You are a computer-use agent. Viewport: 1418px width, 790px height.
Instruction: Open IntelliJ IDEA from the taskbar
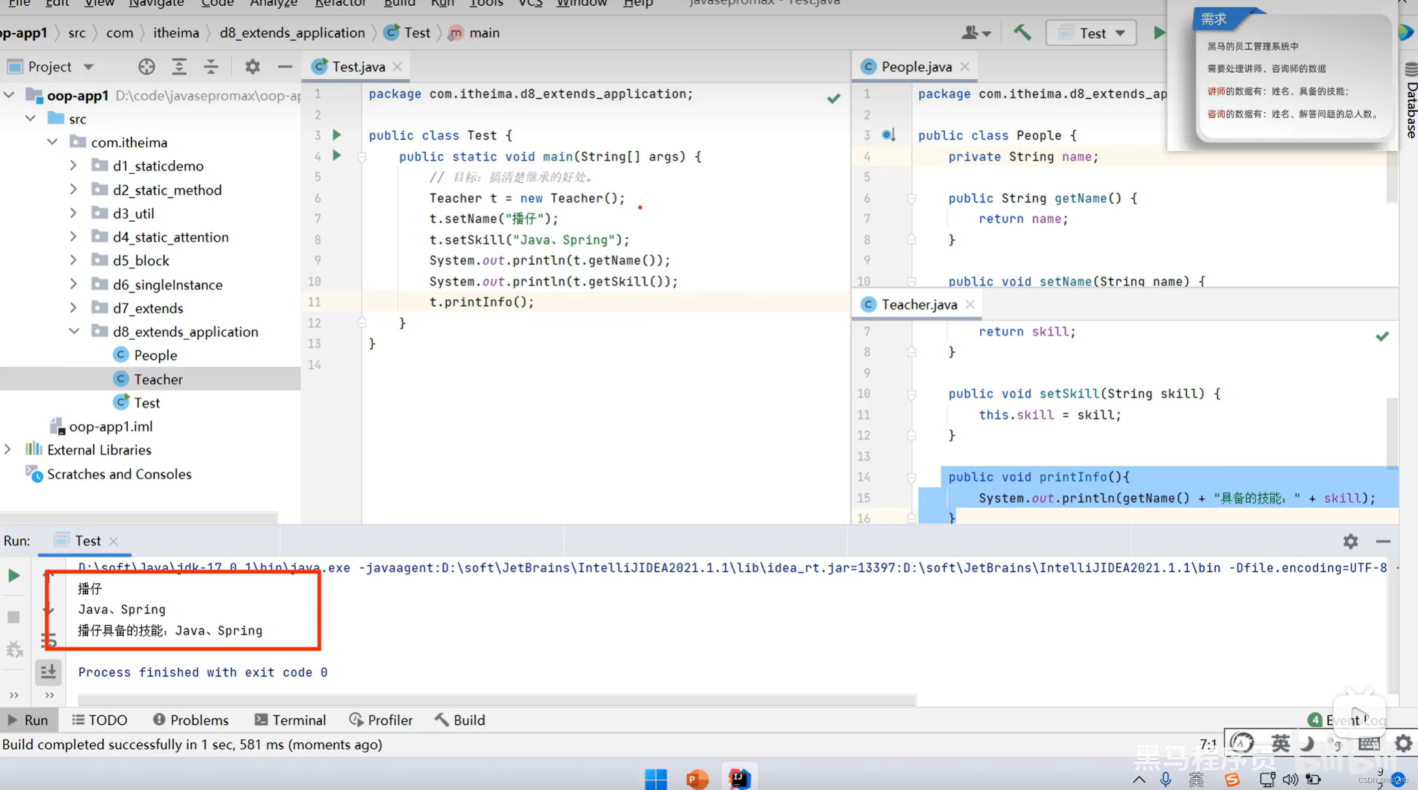point(739,778)
